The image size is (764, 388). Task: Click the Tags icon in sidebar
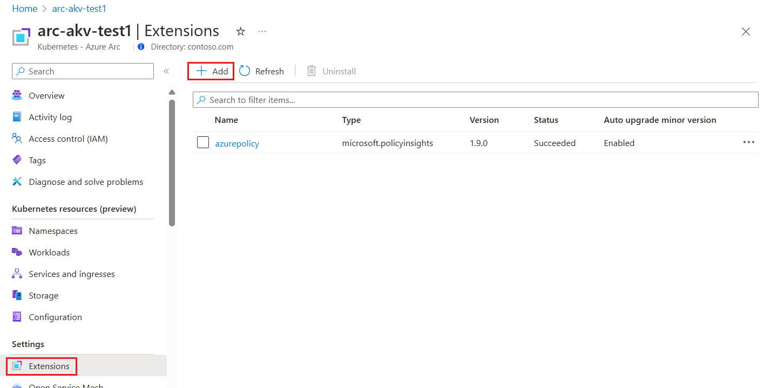[x=17, y=160]
